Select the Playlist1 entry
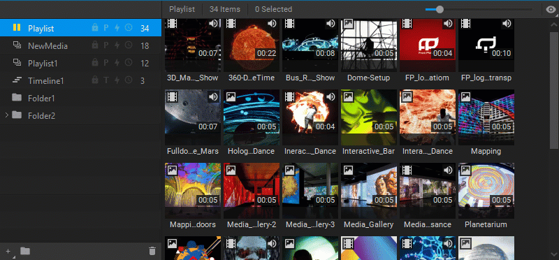 (x=80, y=63)
